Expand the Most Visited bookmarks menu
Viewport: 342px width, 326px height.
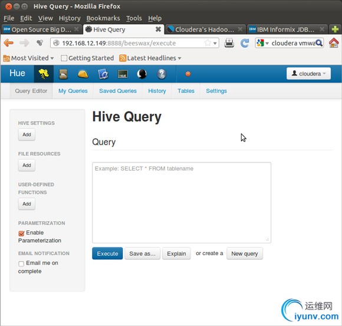point(28,58)
